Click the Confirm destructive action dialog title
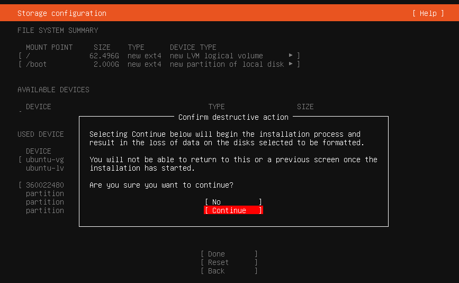Viewport: 459px width, 283px height. pos(233,117)
